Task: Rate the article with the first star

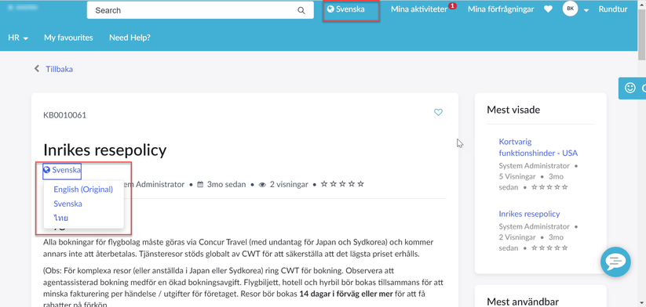Action: click(x=324, y=184)
